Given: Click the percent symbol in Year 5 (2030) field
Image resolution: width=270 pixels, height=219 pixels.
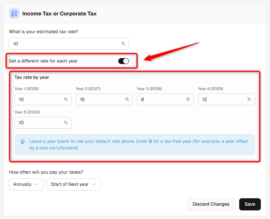Looking at the screenshot, I should pyautogui.click(x=65, y=123).
